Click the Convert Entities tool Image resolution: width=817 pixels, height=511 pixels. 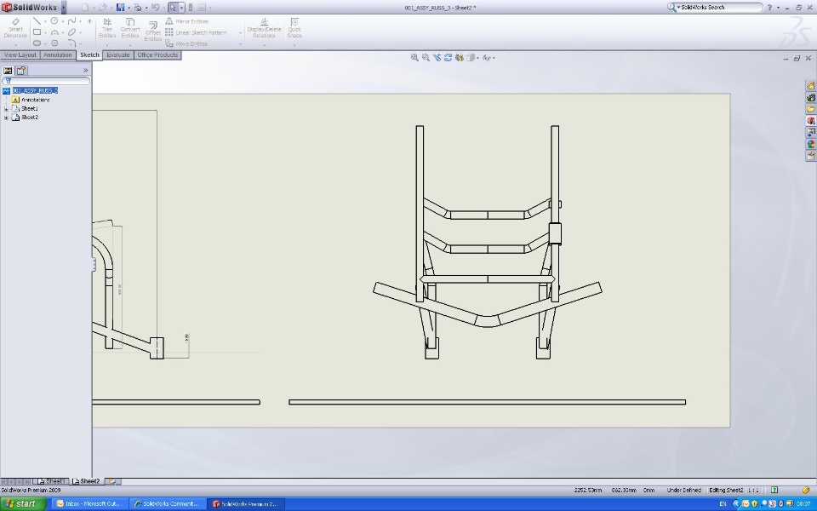[x=130, y=28]
